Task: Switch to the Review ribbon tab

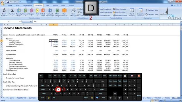Action: click(x=55, y=5)
